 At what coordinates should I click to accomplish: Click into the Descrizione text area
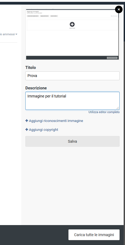point(72,101)
